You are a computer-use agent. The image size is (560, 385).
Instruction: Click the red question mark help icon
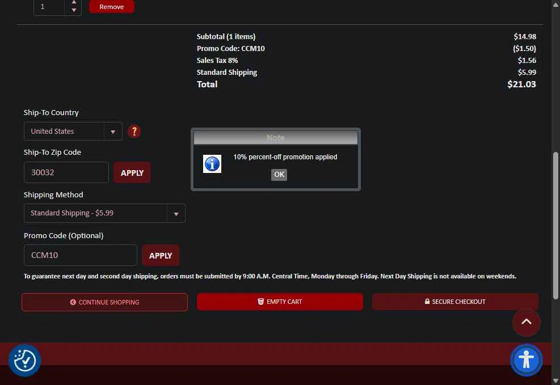tap(134, 132)
